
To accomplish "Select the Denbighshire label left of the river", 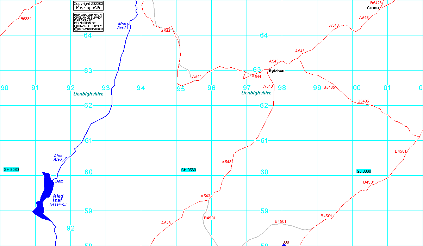I will point(88,94).
